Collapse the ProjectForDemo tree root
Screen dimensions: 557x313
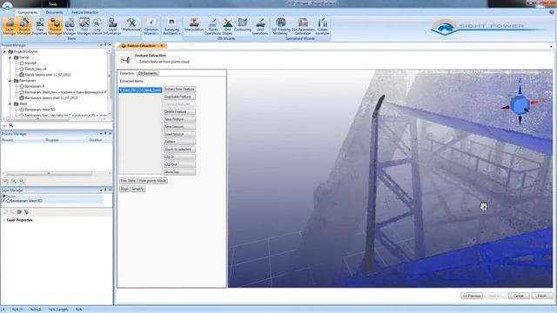point(4,51)
